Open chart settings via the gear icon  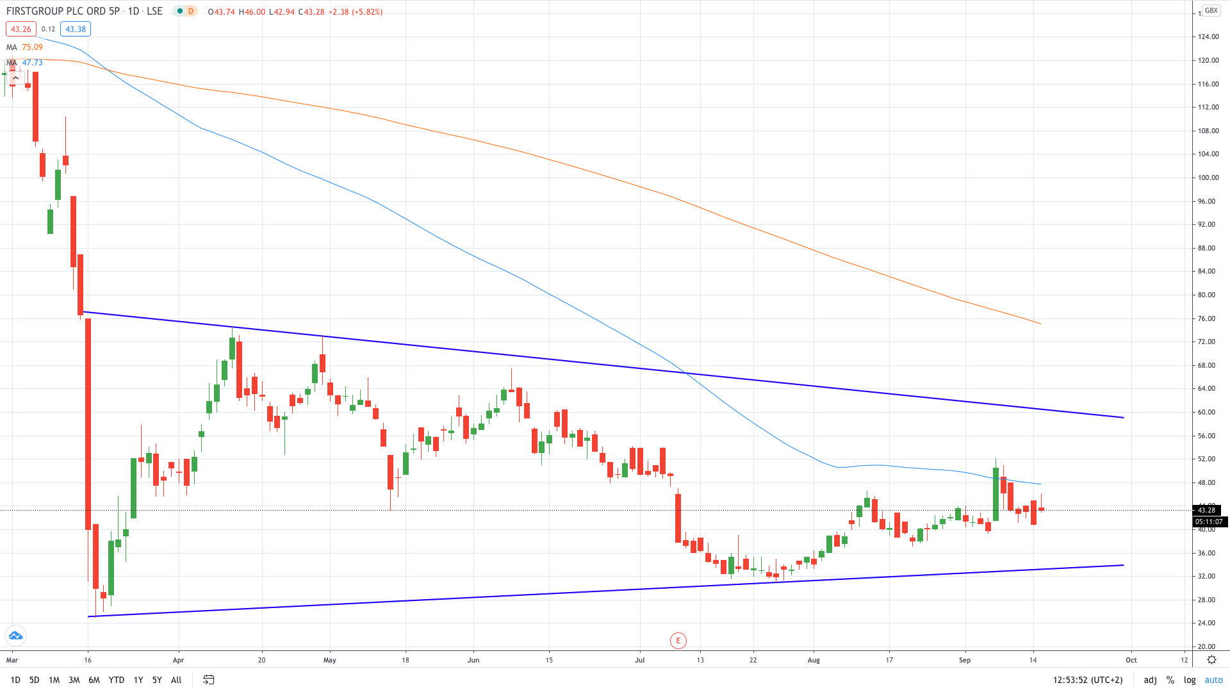click(x=1211, y=659)
